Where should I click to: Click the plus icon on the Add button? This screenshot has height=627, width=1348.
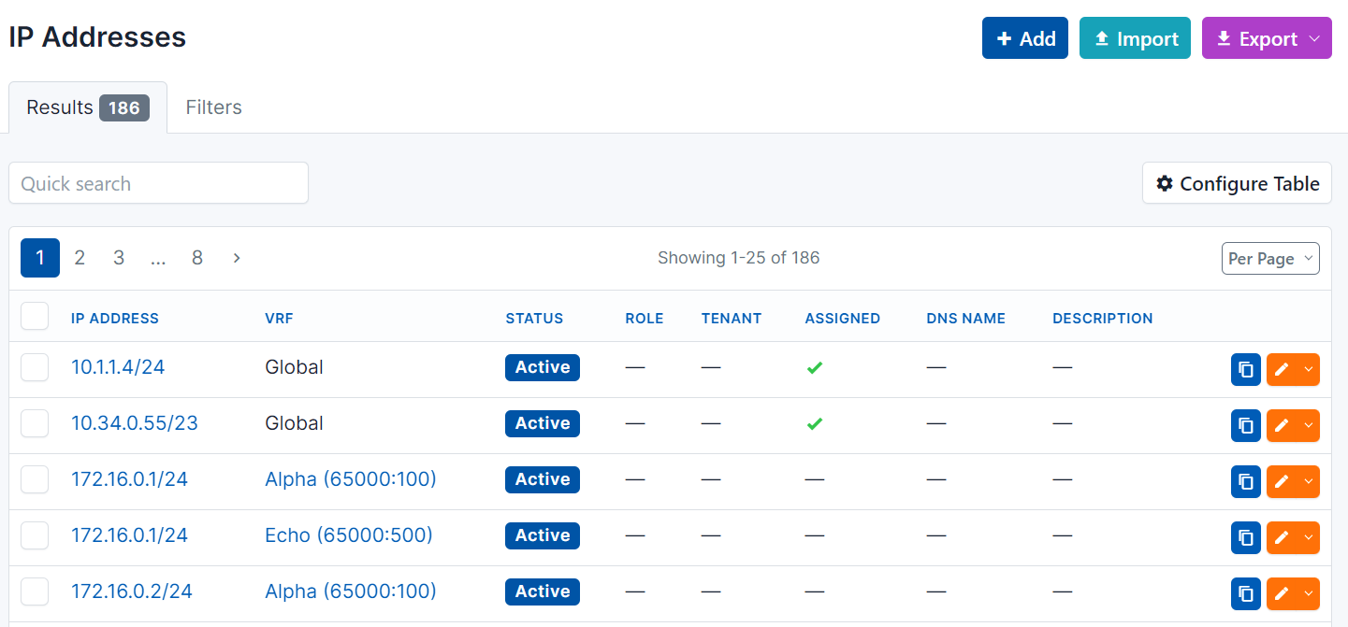[1003, 37]
